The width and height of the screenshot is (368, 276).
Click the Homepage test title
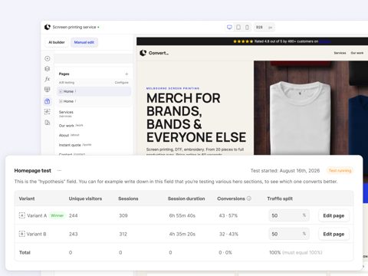tap(33, 171)
